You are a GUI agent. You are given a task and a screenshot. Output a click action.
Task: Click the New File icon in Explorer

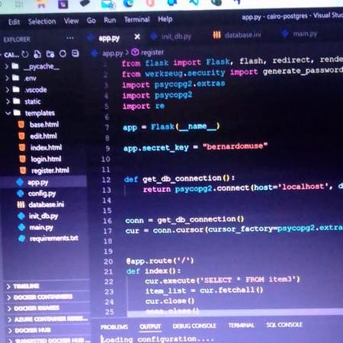(37, 54)
